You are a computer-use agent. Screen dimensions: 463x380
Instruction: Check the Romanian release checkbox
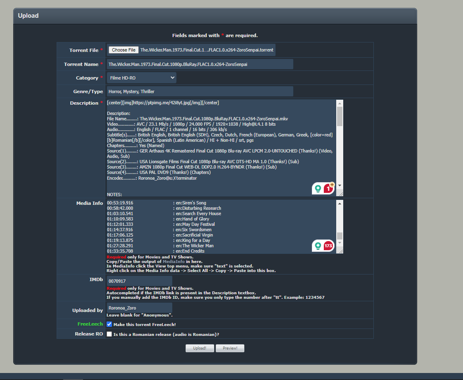point(109,334)
